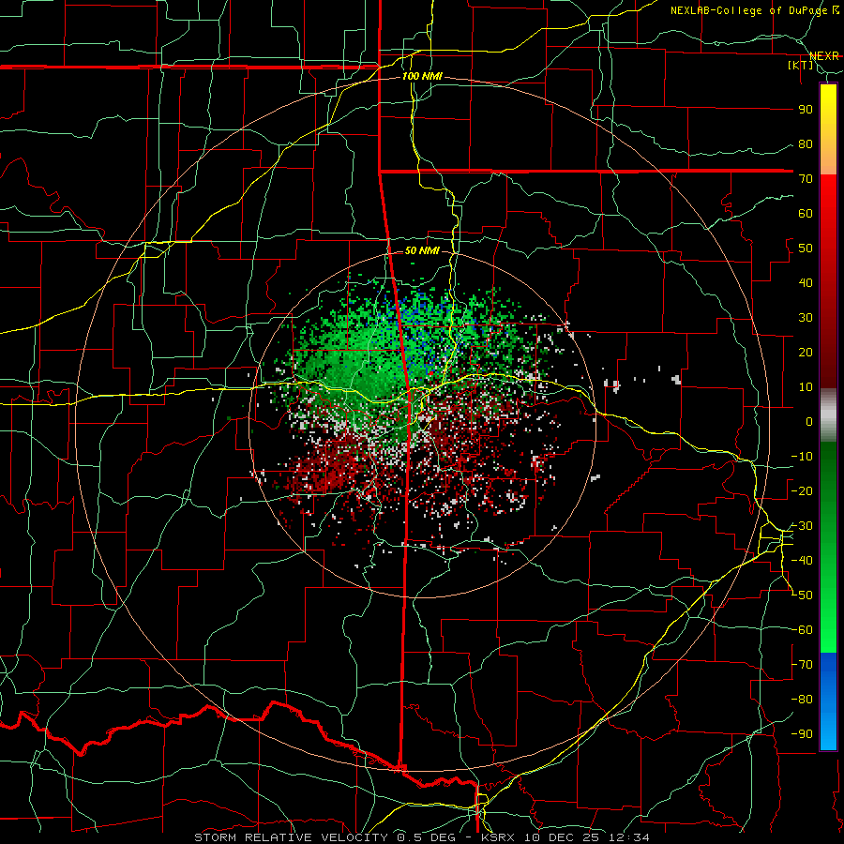Screen dimensions: 844x844
Task: Click the [KT] units label
Action: (x=801, y=65)
